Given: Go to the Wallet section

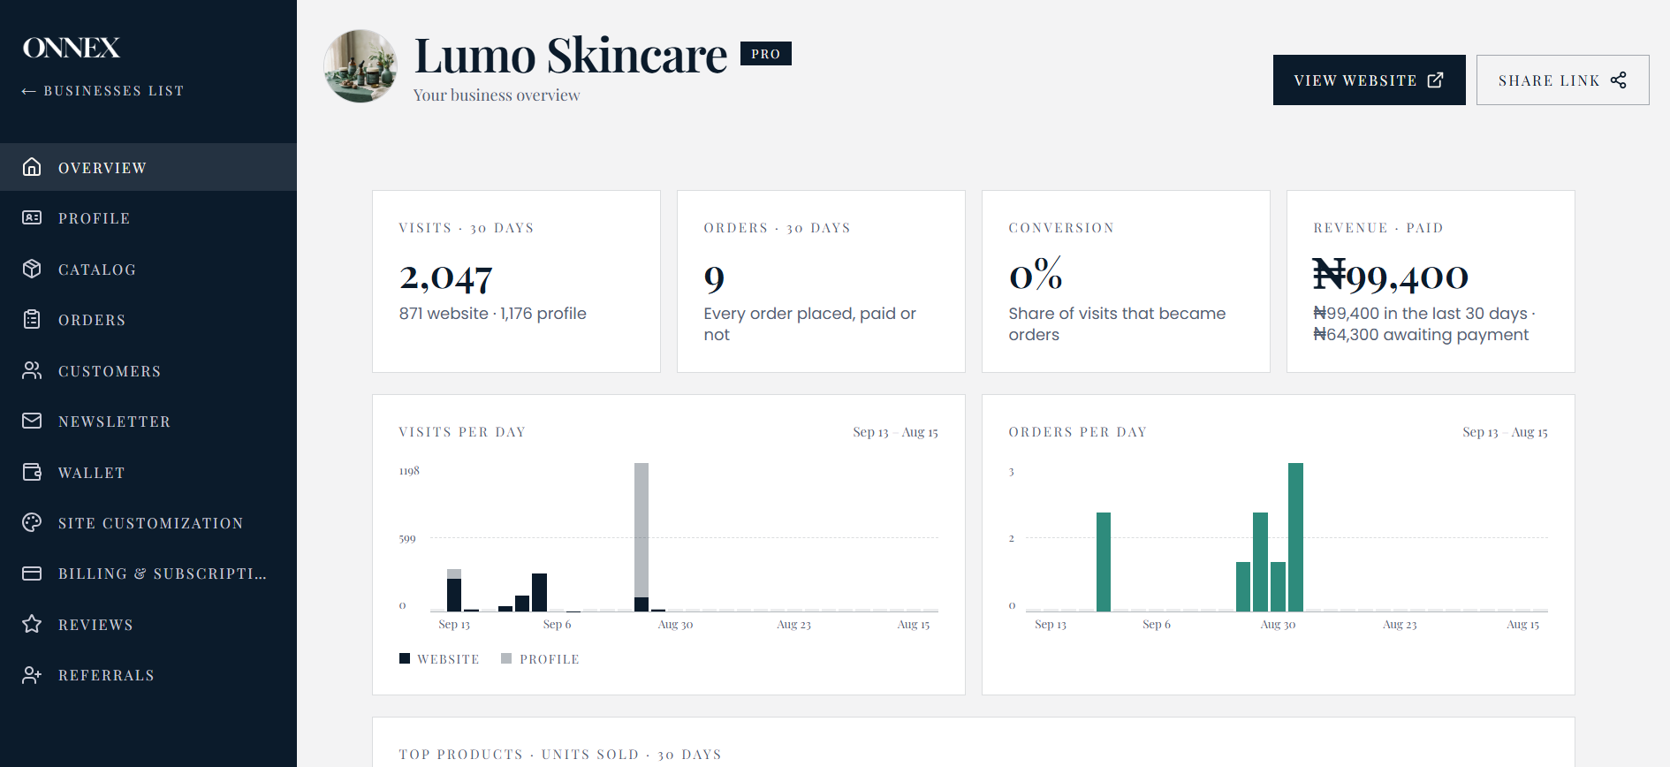Looking at the screenshot, I should click(x=148, y=472).
